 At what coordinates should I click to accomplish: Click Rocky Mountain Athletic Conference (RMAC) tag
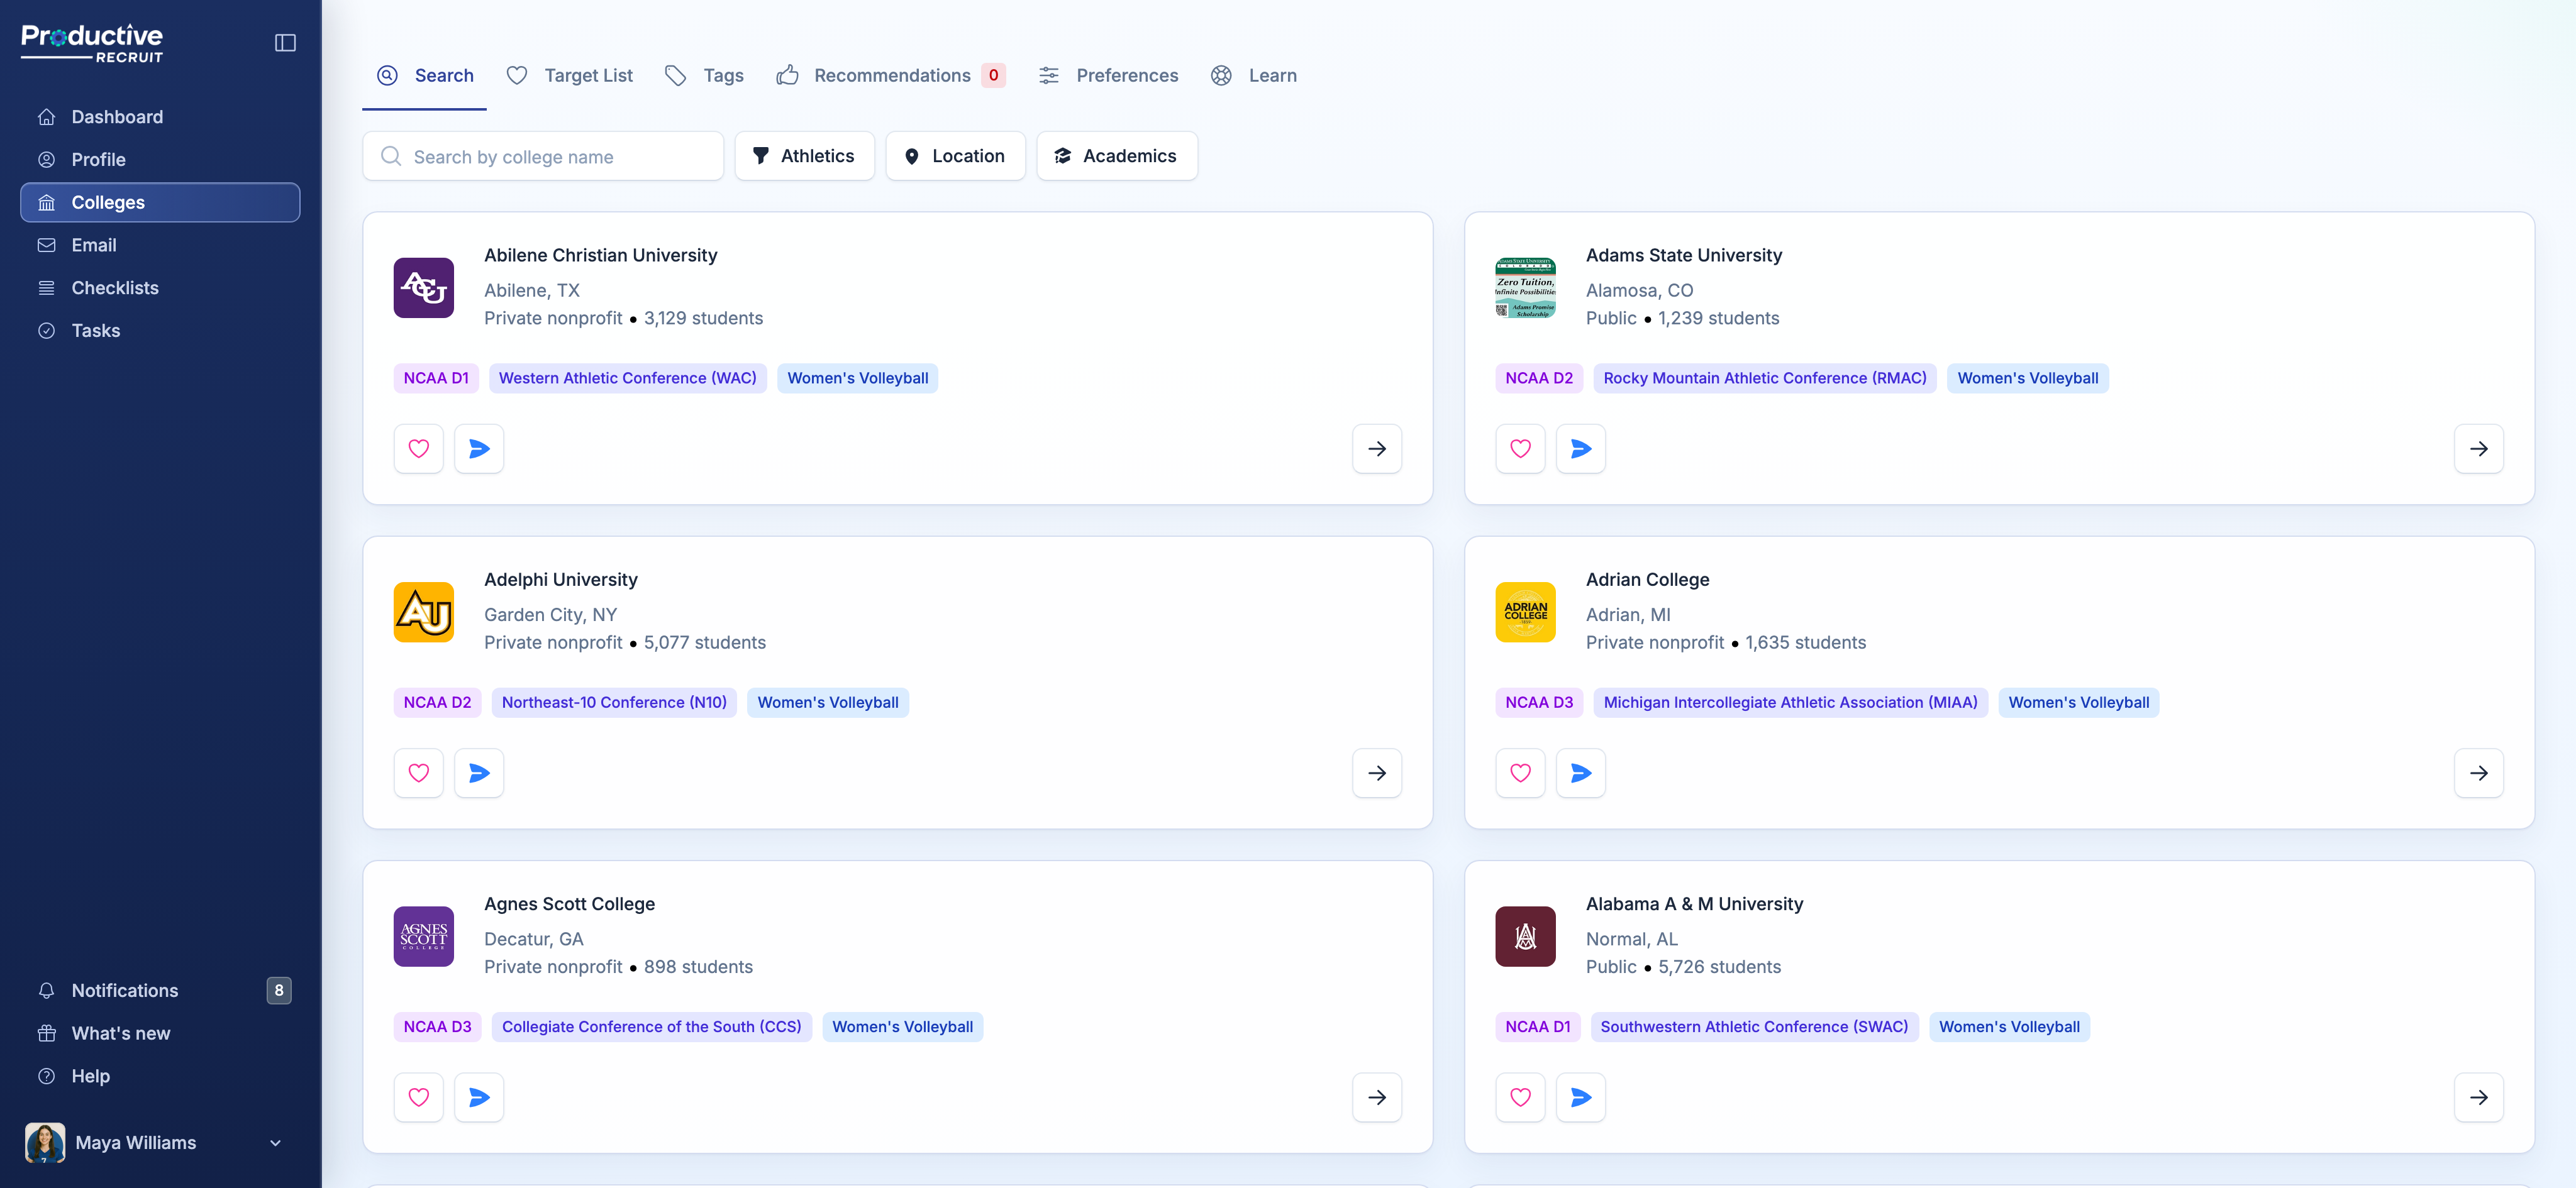[1765, 378]
